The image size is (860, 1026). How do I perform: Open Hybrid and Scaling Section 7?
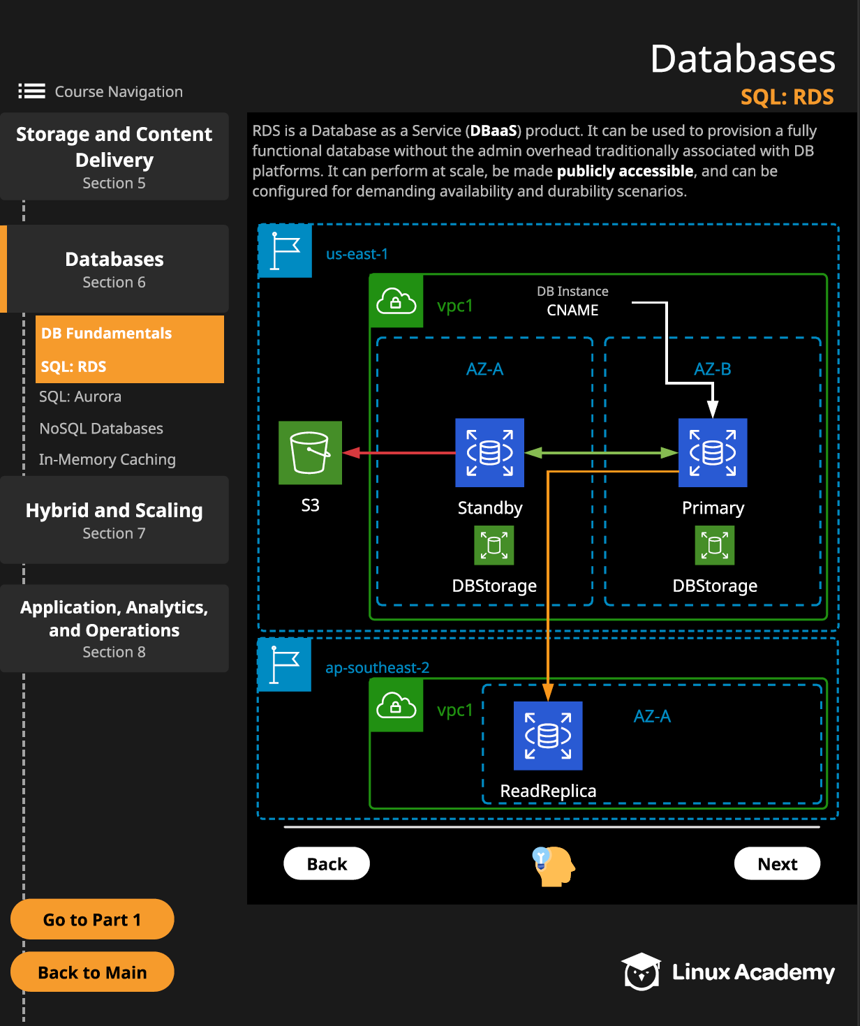[114, 520]
